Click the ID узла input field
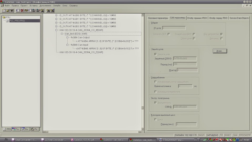 [174, 28]
